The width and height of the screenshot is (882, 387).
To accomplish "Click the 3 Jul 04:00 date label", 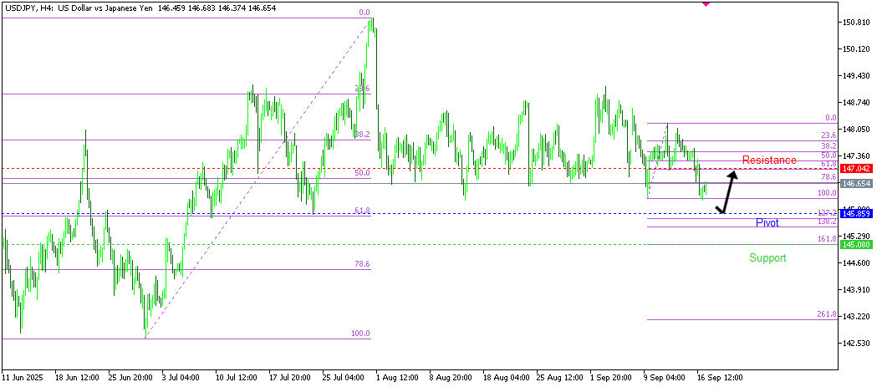I will pyautogui.click(x=182, y=377).
